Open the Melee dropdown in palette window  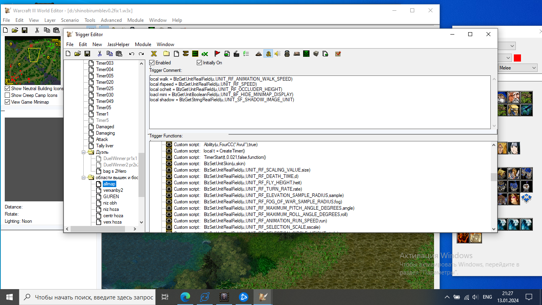[x=534, y=68]
